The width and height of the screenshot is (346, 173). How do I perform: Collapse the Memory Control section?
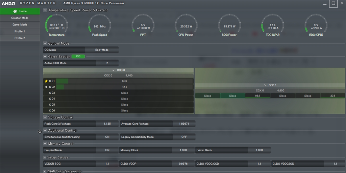(x=45, y=144)
